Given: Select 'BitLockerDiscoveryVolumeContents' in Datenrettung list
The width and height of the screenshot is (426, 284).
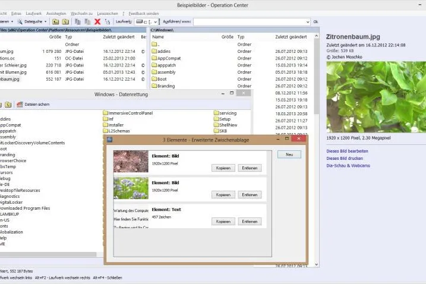Looking at the screenshot, I should tap(32, 143).
